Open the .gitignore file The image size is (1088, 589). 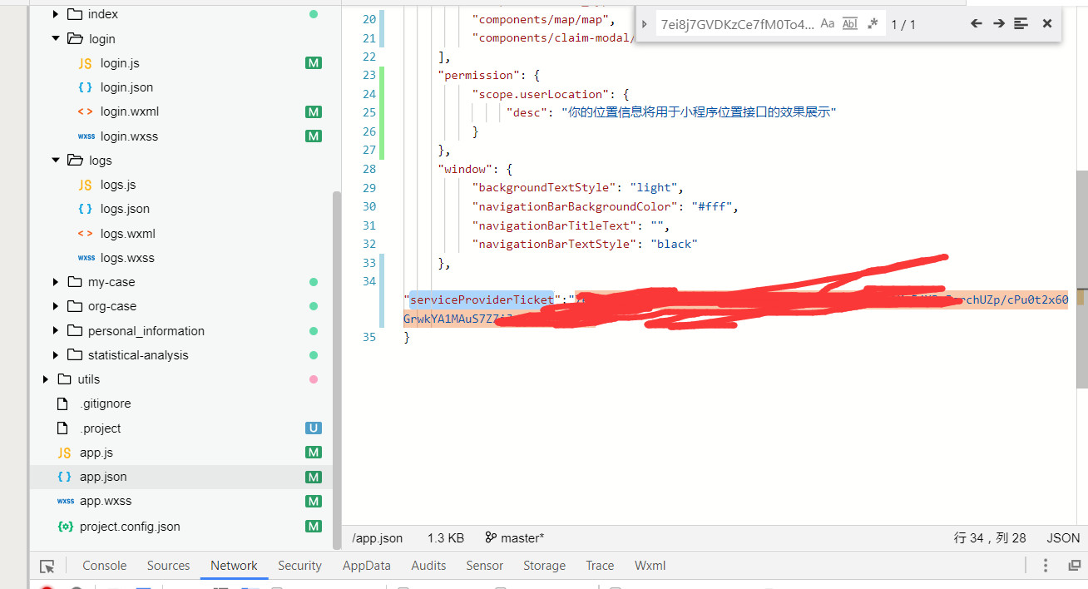point(105,403)
